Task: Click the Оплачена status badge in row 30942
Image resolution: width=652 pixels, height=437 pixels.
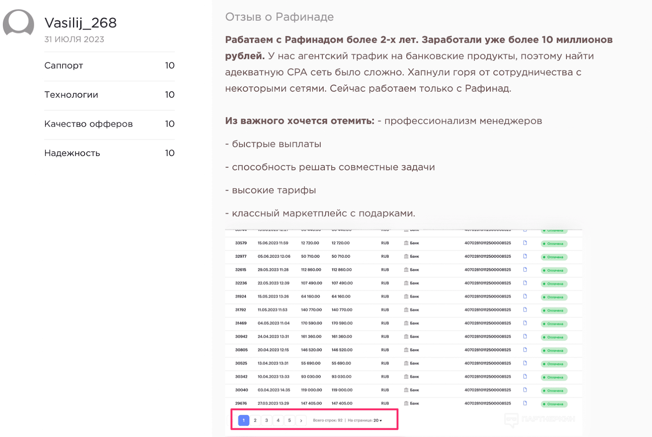Action: 554,337
